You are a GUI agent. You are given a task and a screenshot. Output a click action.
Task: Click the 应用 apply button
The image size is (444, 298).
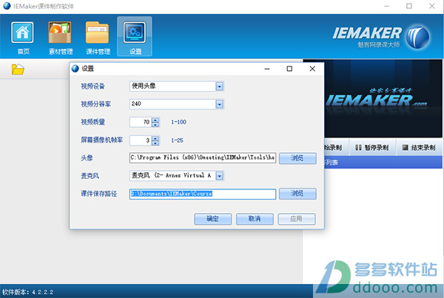coord(297,219)
